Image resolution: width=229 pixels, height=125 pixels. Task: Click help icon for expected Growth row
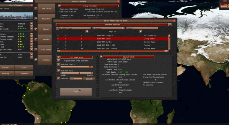(x=31, y=29)
